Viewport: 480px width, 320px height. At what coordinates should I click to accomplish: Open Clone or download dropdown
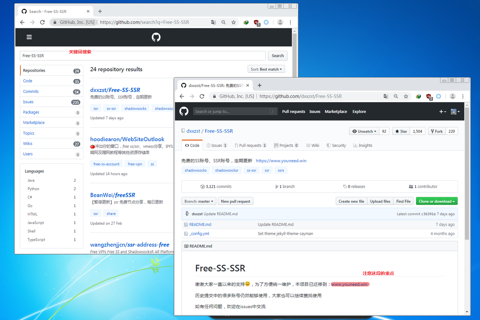436,201
